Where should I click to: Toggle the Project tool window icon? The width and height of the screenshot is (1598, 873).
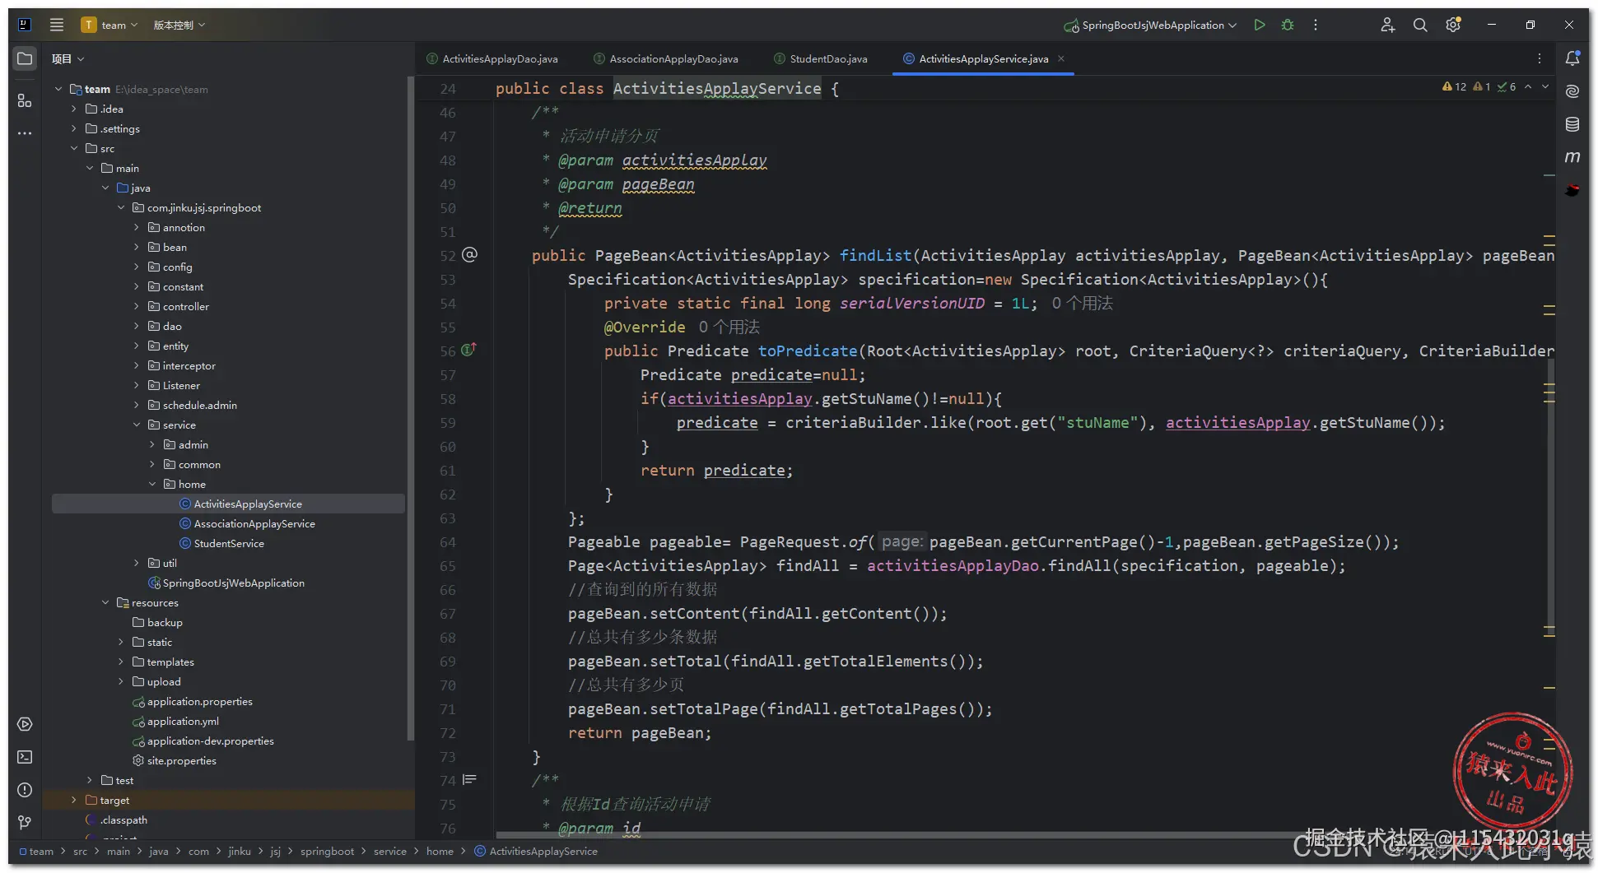[25, 58]
